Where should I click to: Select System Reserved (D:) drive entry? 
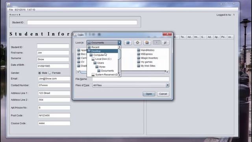click(x=102, y=75)
